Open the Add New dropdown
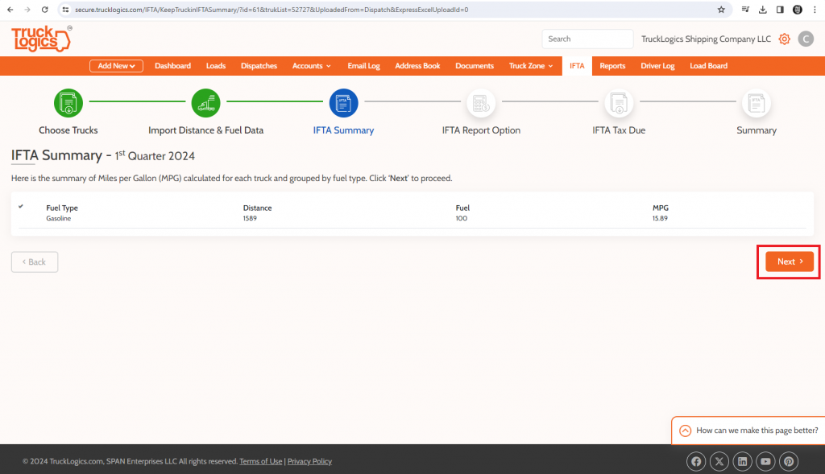Image resolution: width=825 pixels, height=474 pixels. 116,66
